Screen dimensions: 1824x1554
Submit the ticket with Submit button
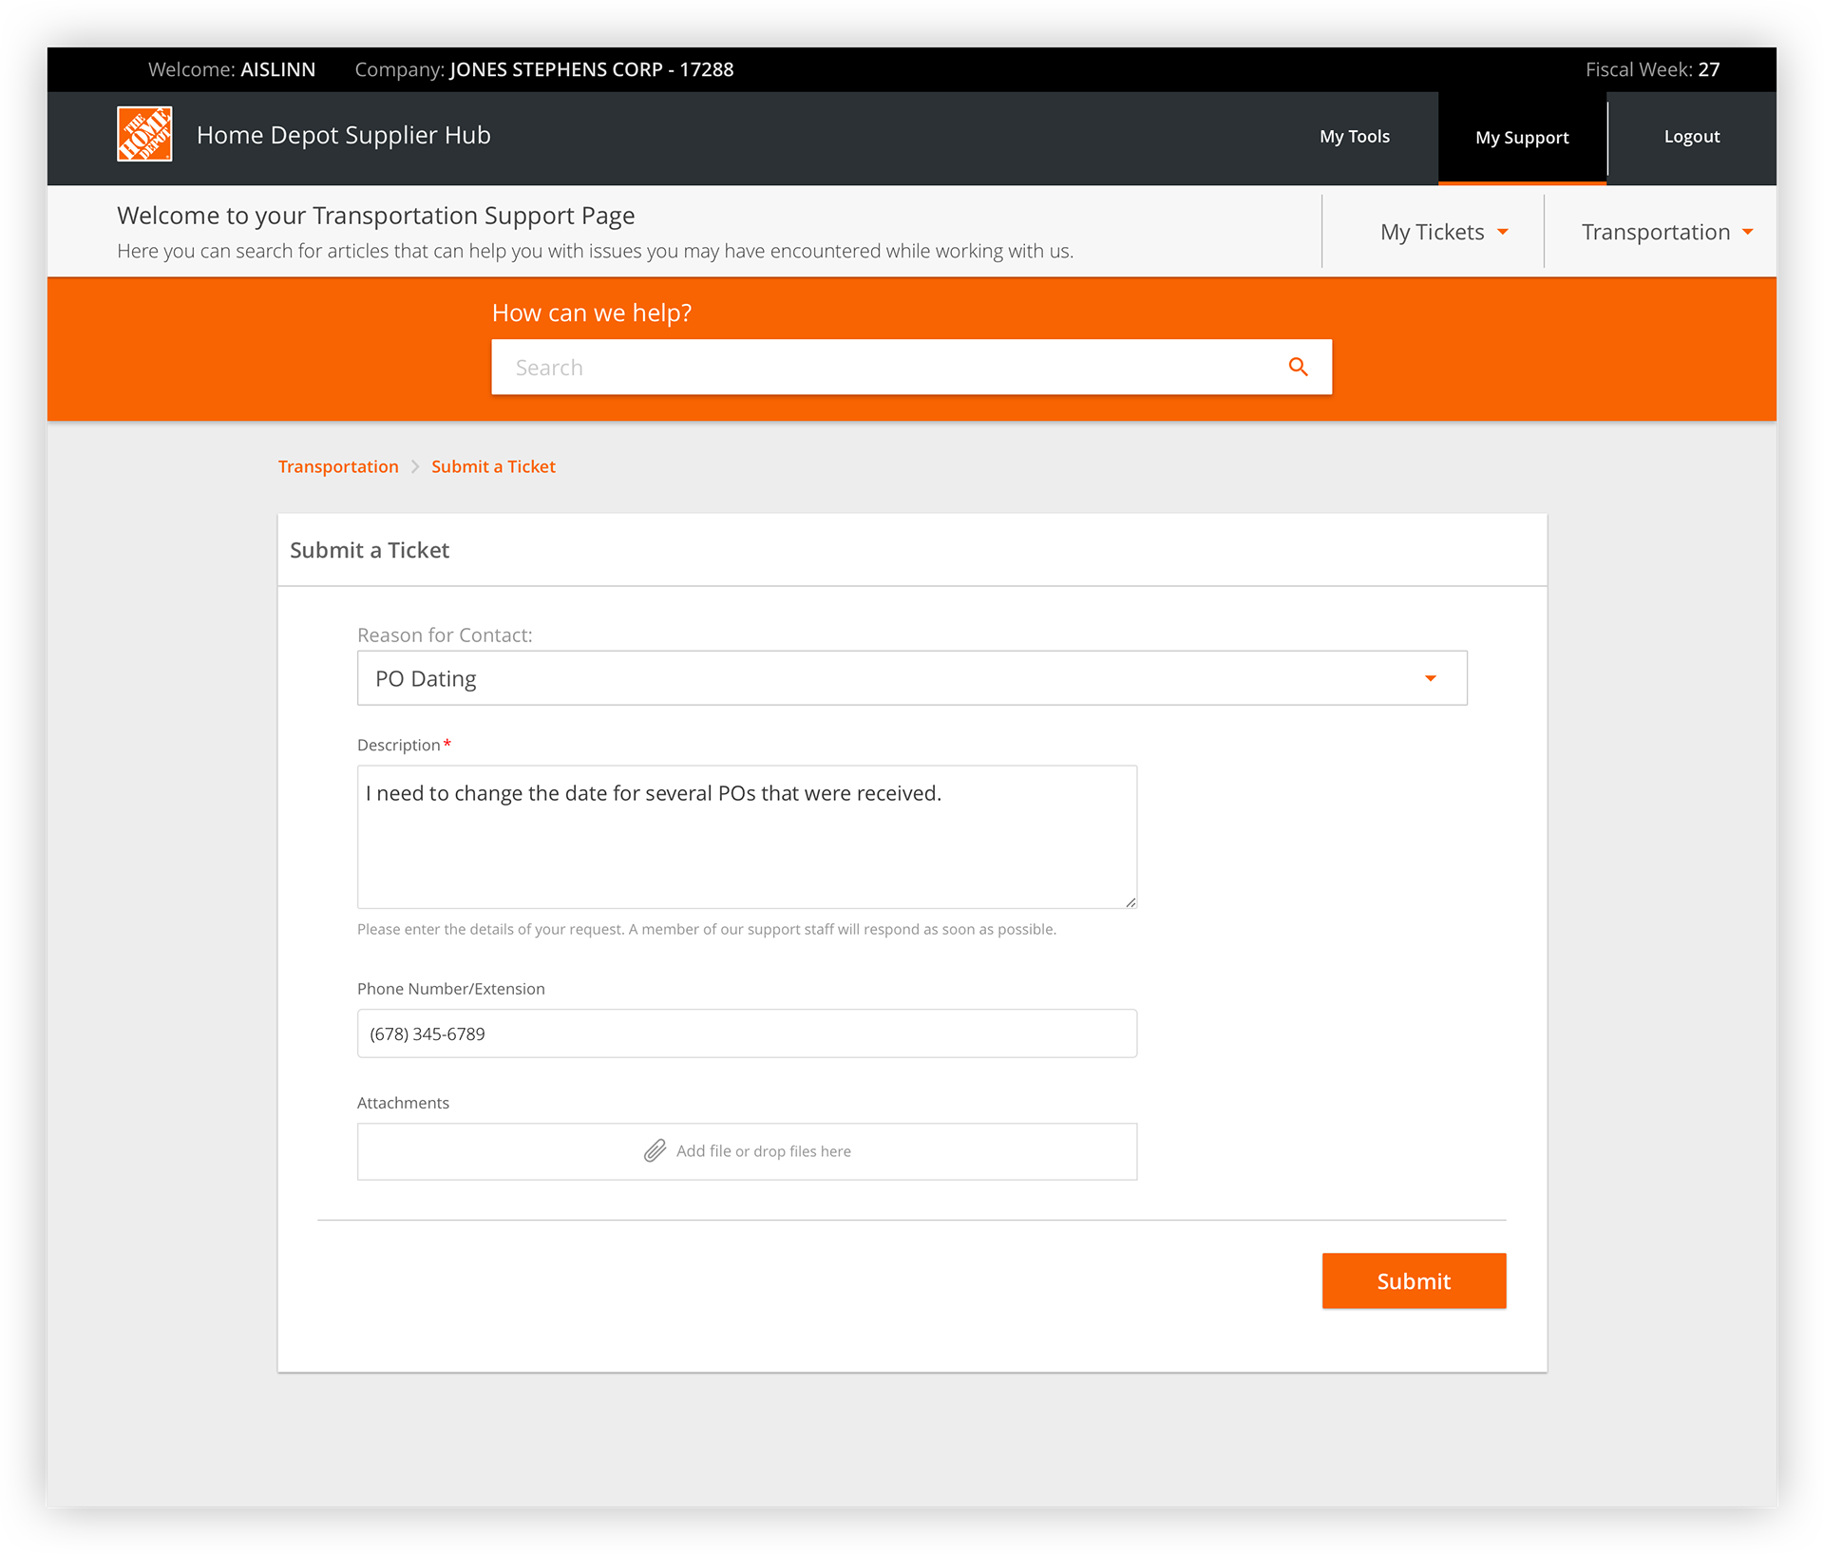1414,1280
